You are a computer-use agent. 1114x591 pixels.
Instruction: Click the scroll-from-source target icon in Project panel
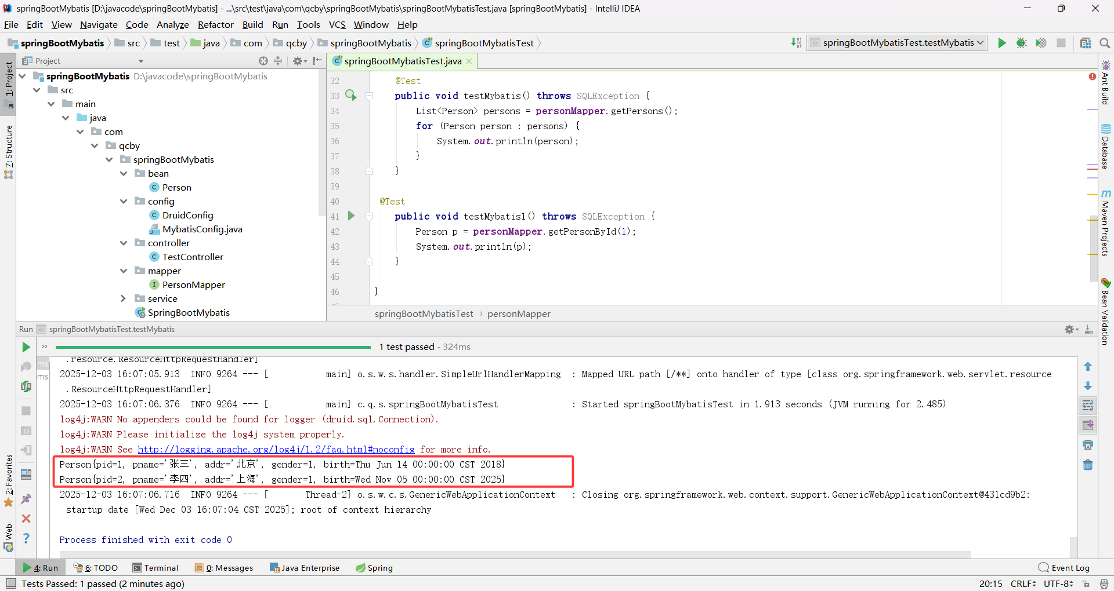point(263,61)
